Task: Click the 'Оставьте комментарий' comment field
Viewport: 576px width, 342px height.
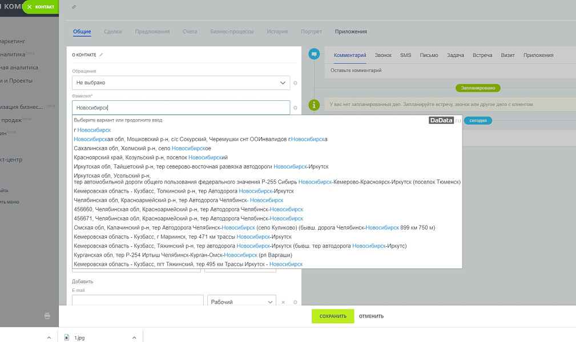Action: coord(356,71)
